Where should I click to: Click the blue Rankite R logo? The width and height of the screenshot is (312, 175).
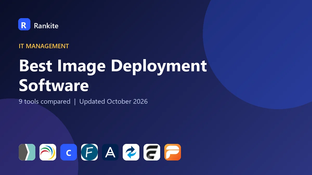click(24, 24)
